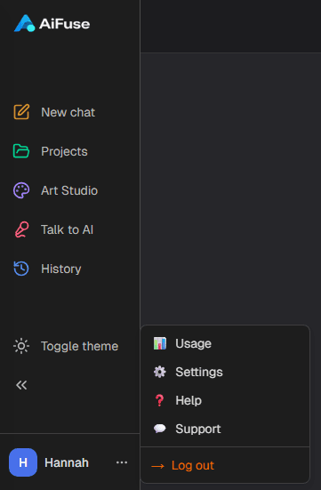The image size is (321, 490).
Task: Open the three-dot menu beside Hannah
Action: [x=122, y=462]
